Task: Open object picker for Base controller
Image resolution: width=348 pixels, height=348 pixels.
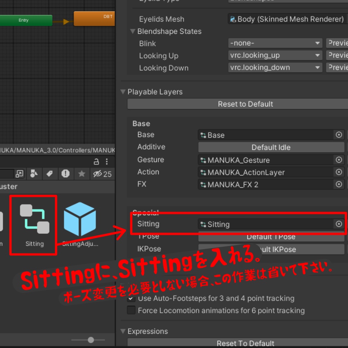Action: pyautogui.click(x=339, y=135)
